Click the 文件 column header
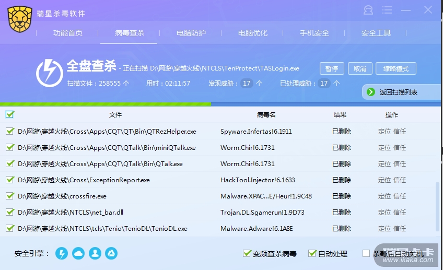443x270 pixels. pos(115,115)
